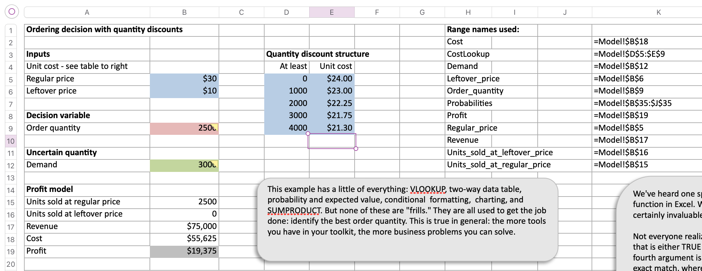Click the reference =Model!$D$5:$E$9

tap(629, 54)
